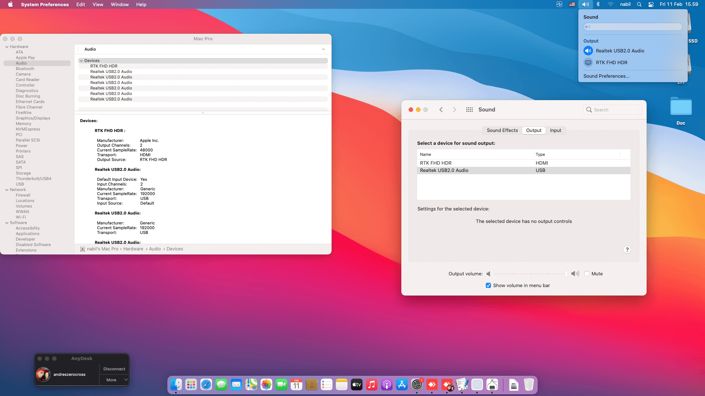Click the Bluetooth icon in menu bar
Viewport: 705px width, 396px height.
click(x=598, y=4)
